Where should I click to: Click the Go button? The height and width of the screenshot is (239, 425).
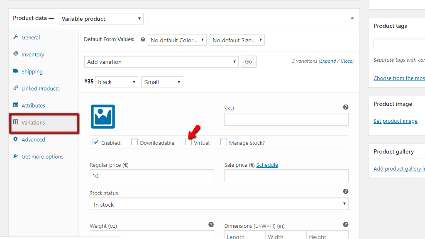(x=249, y=61)
